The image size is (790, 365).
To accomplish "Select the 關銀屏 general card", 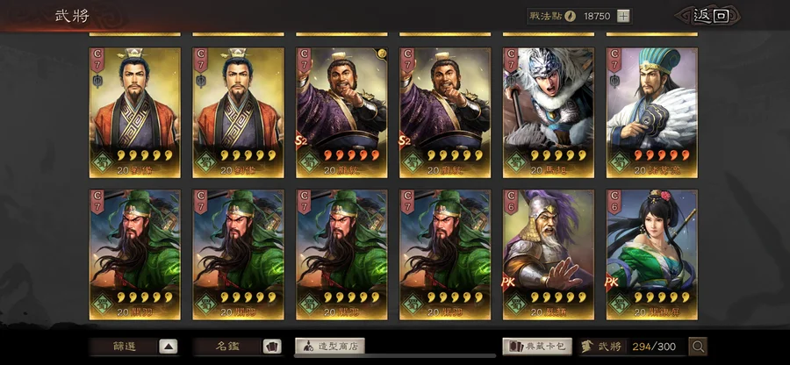I will [652, 254].
